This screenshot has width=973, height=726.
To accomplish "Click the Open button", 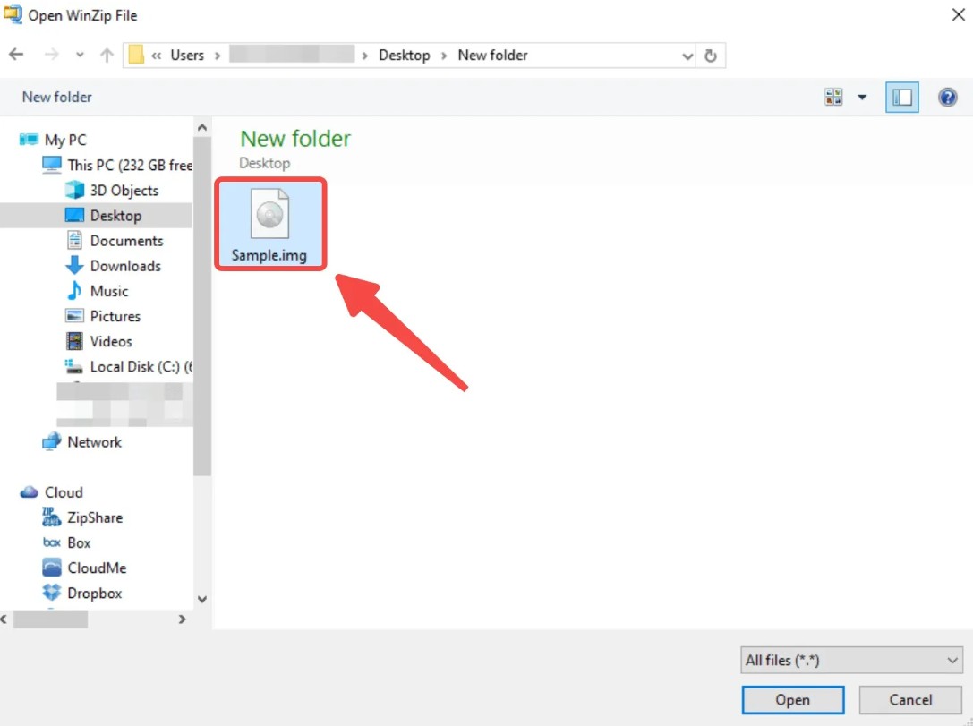I will [x=792, y=700].
